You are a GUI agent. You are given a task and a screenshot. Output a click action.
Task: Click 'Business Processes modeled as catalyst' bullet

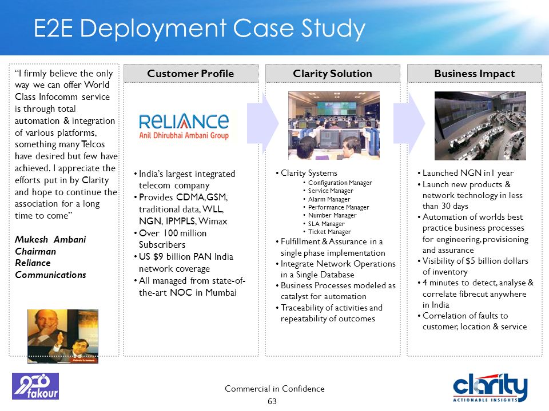pyautogui.click(x=336, y=291)
